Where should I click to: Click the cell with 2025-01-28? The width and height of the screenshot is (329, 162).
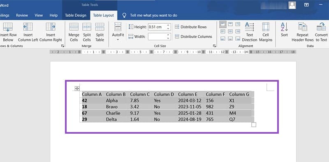(190, 113)
